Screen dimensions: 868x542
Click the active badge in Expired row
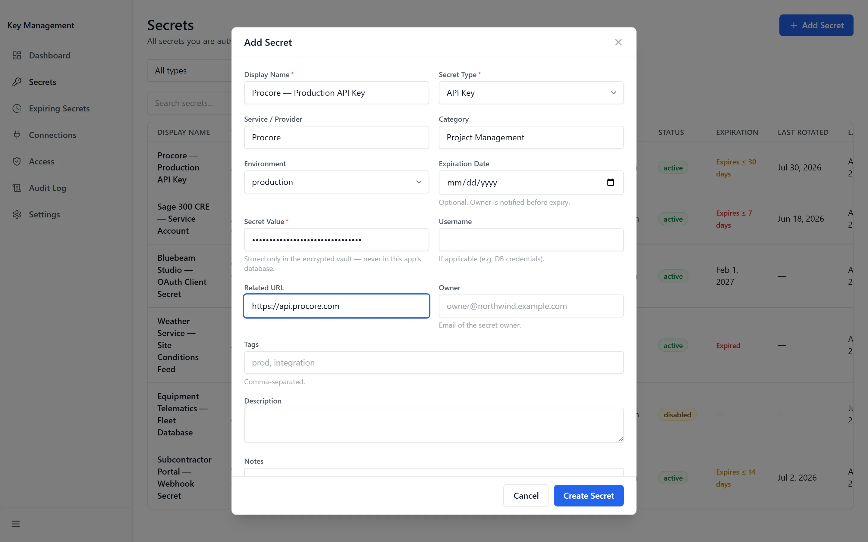coord(673,346)
